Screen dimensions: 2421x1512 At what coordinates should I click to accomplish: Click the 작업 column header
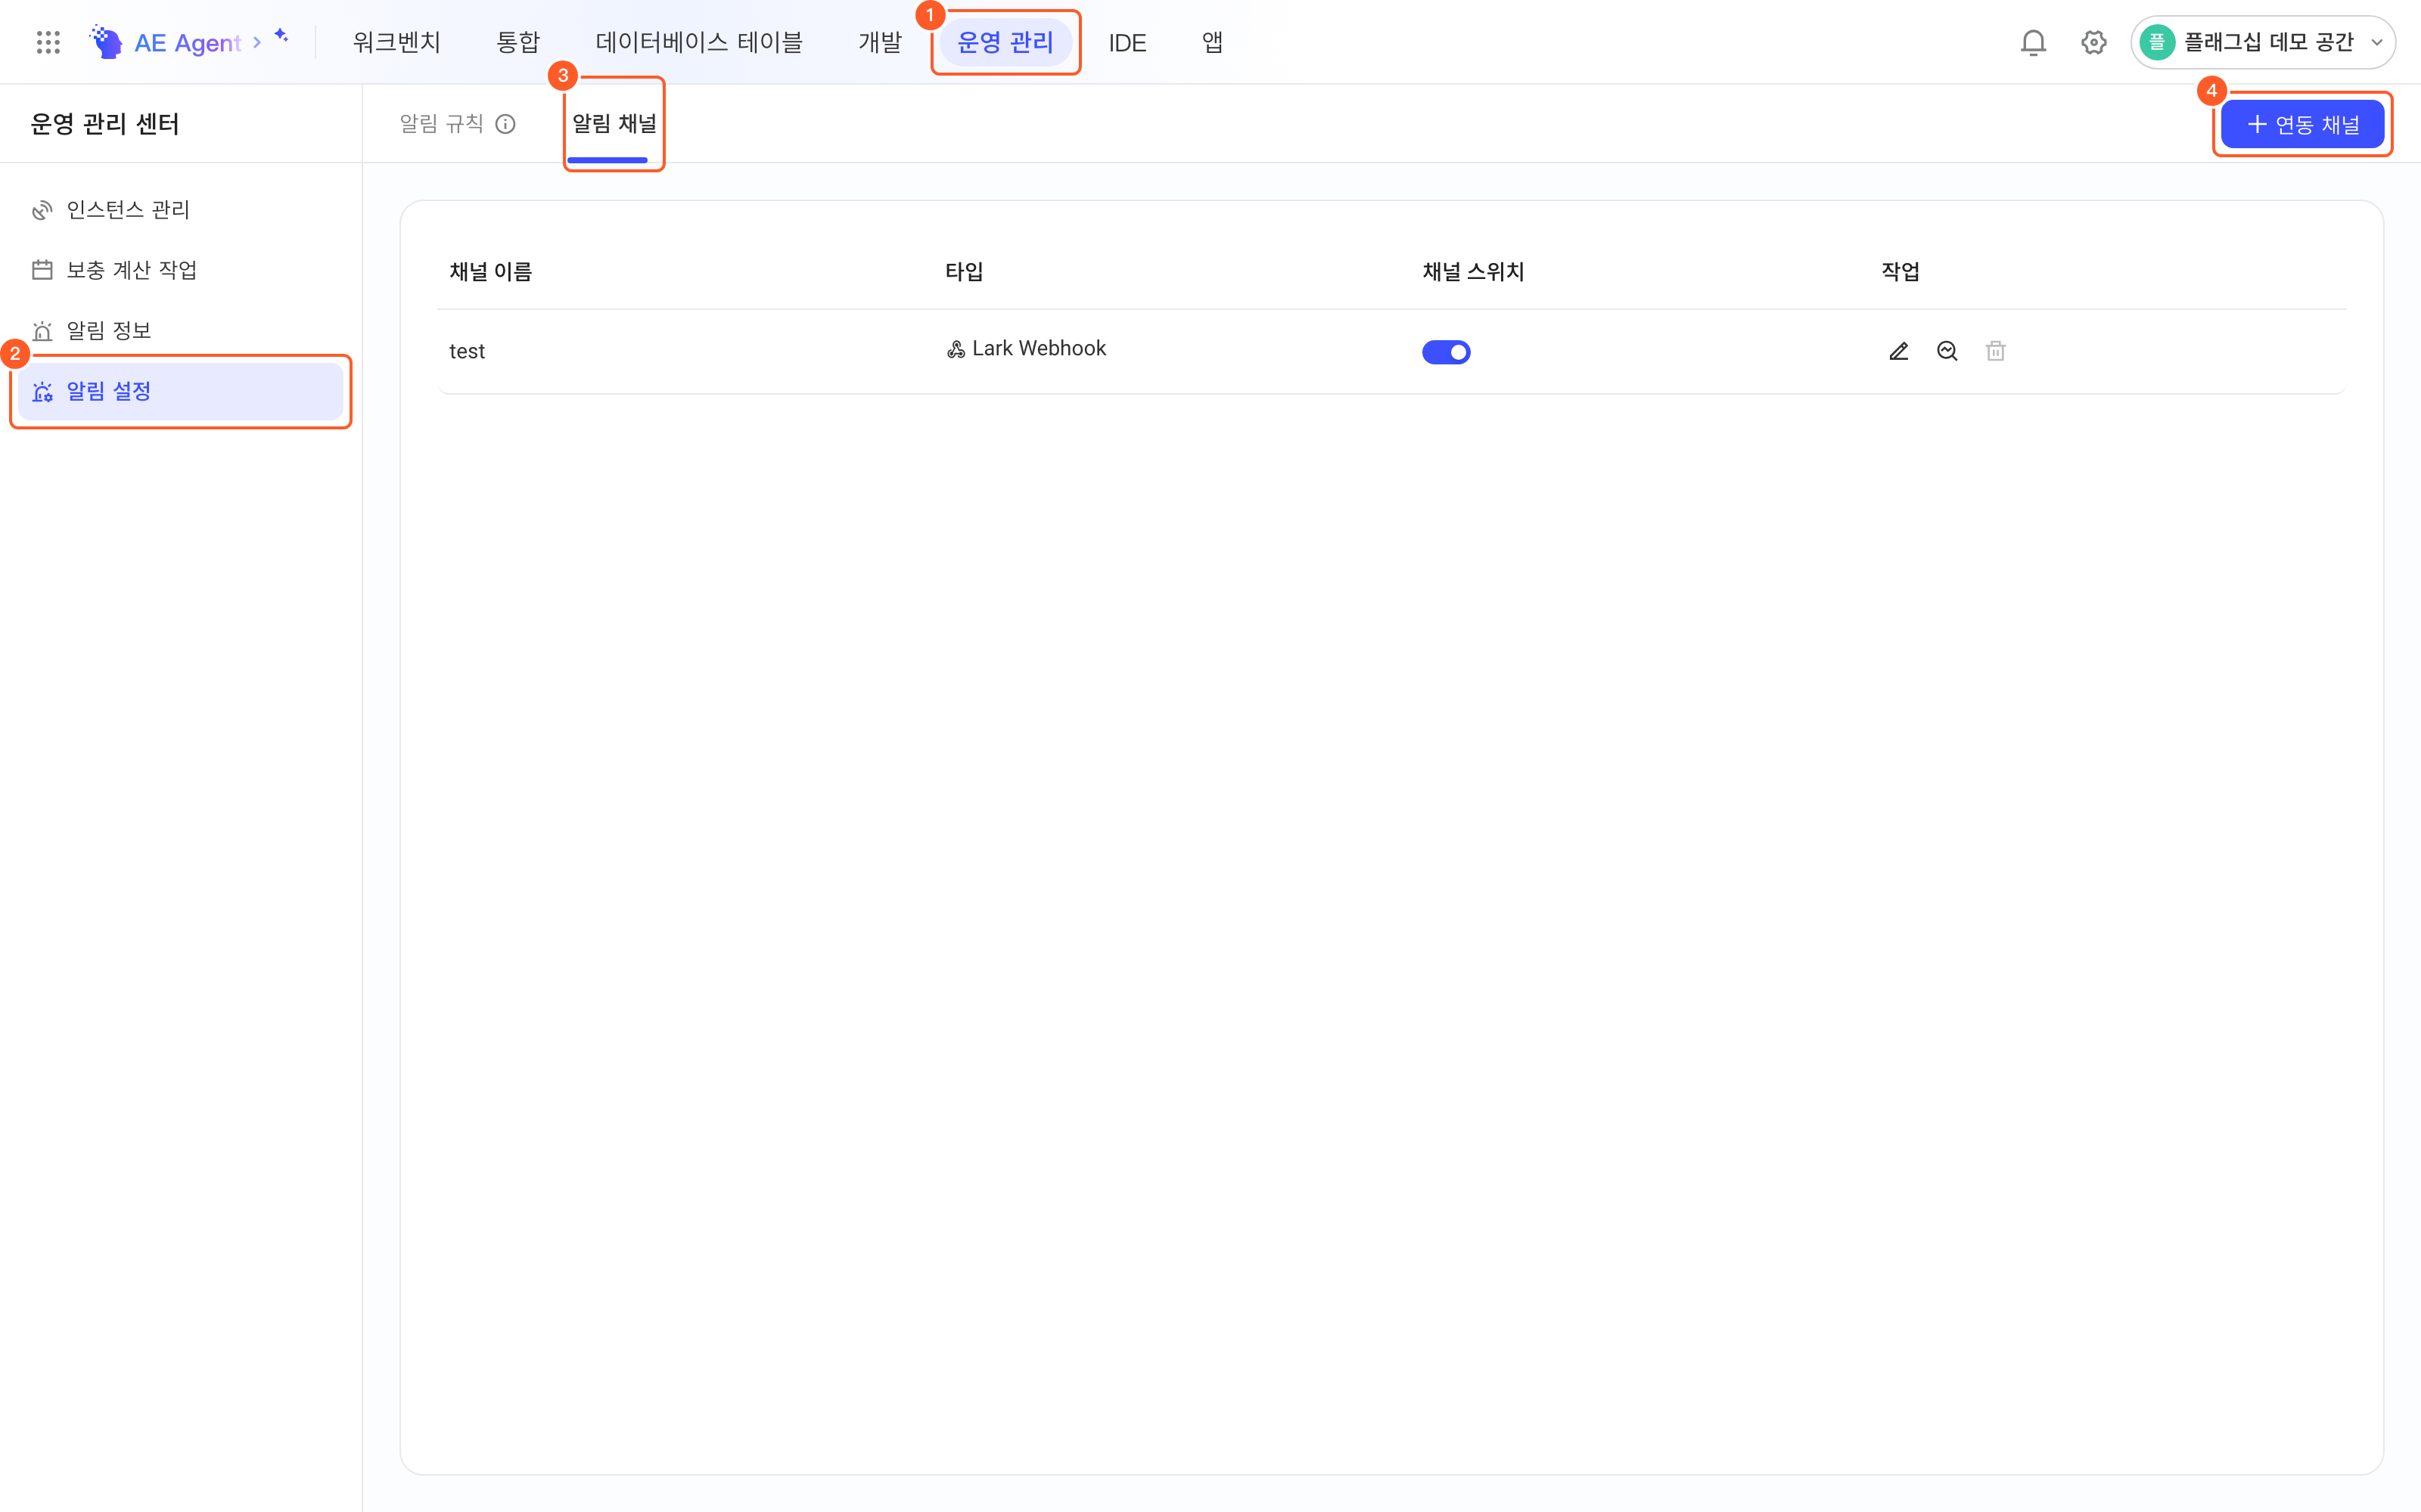point(1900,271)
